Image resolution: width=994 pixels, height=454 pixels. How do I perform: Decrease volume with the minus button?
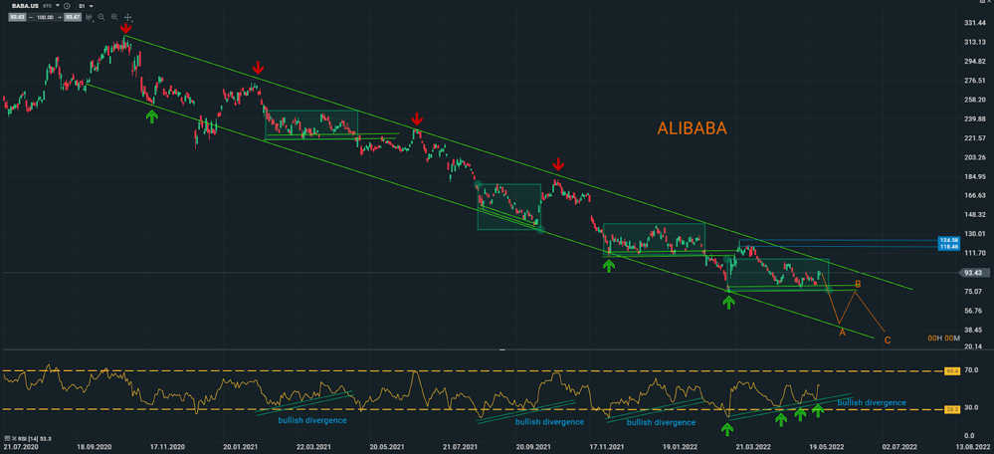click(31, 17)
